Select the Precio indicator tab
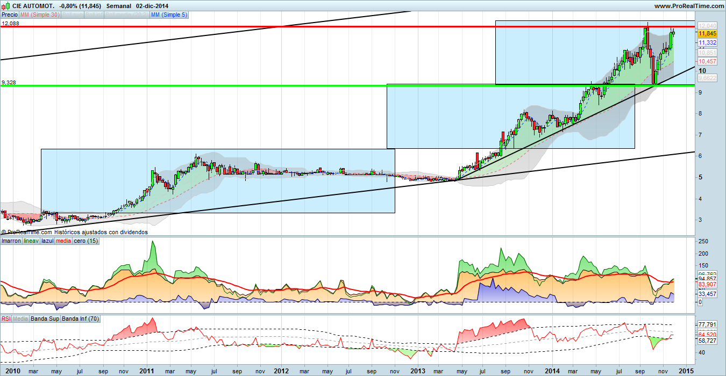The width and height of the screenshot is (726, 376). [x=10, y=15]
